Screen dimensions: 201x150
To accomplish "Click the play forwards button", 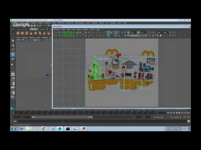I will (180, 113).
